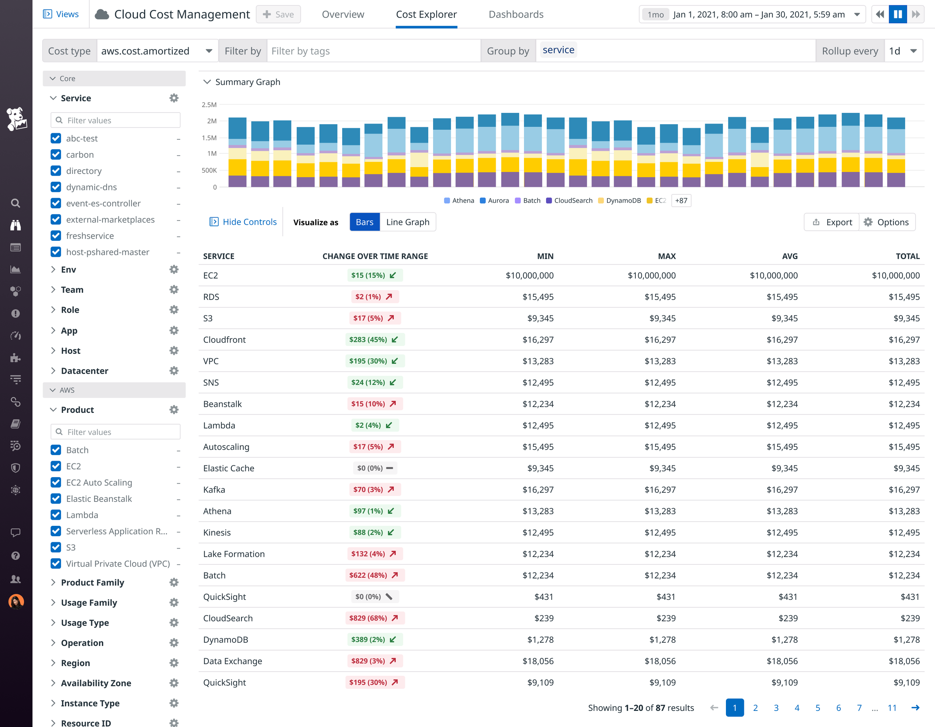Open the puzzle piece integrations icon
Screen dimensions: 935x727
click(x=15, y=358)
